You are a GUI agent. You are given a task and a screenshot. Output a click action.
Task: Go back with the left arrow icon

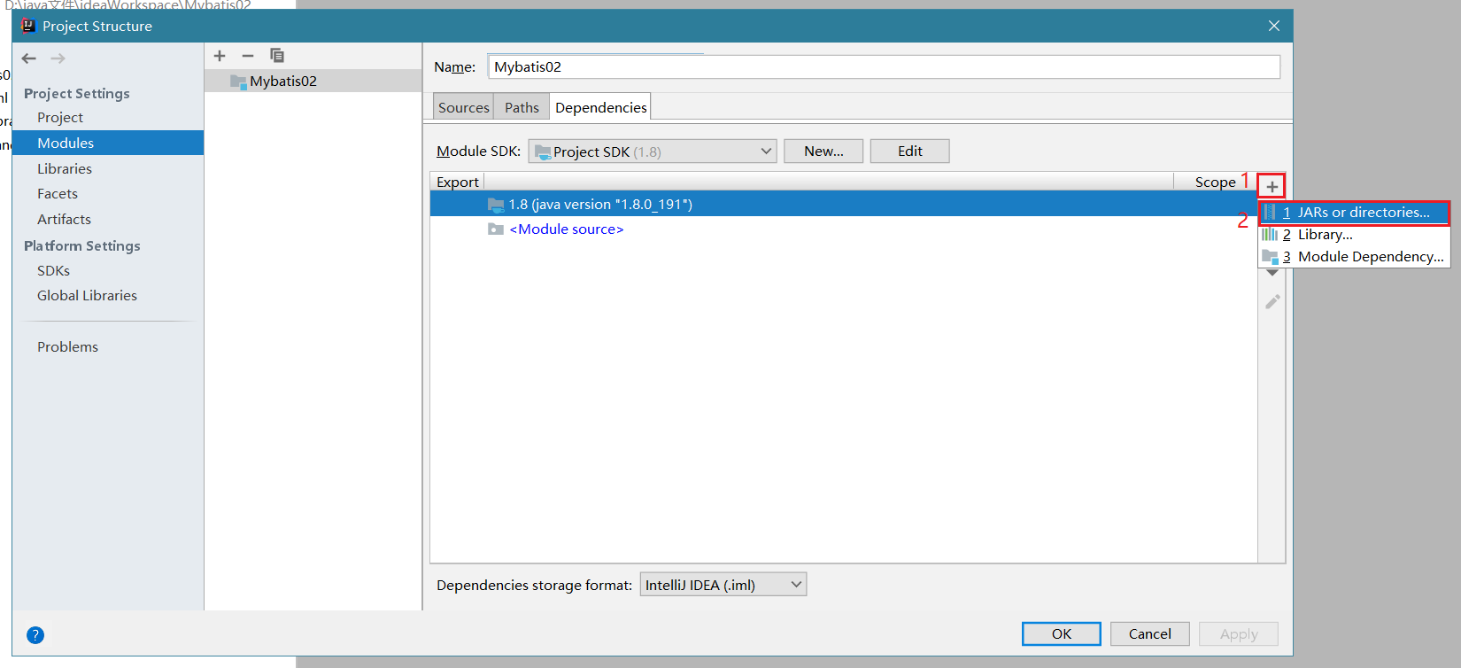(x=29, y=58)
